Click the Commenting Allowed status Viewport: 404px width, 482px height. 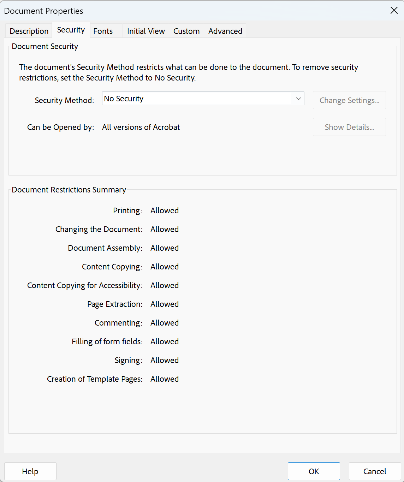tap(165, 323)
